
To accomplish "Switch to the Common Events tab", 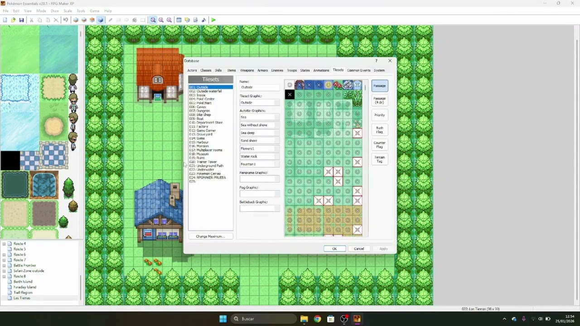I will point(359,70).
